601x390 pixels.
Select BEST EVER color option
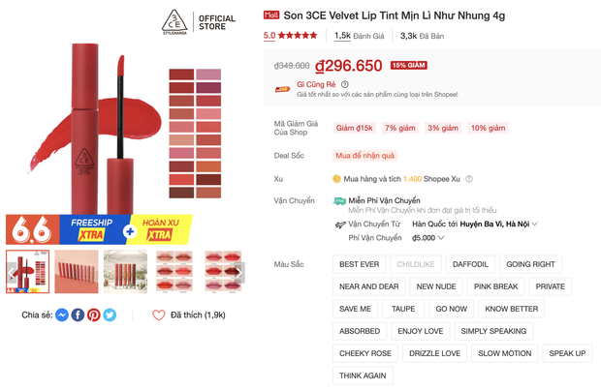tap(359, 264)
